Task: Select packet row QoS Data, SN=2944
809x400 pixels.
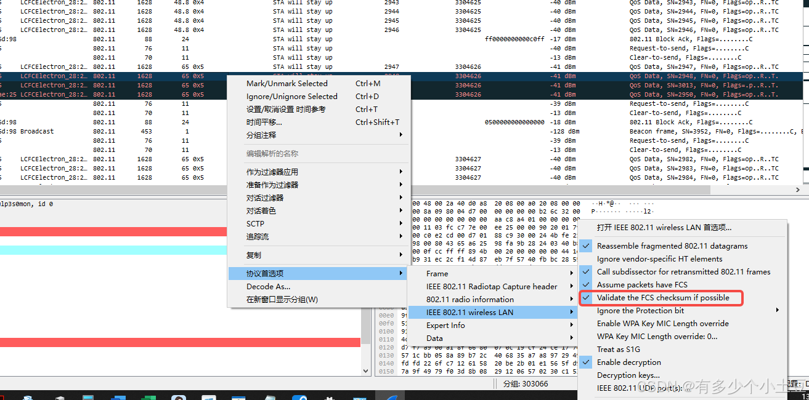Action: pos(402,12)
